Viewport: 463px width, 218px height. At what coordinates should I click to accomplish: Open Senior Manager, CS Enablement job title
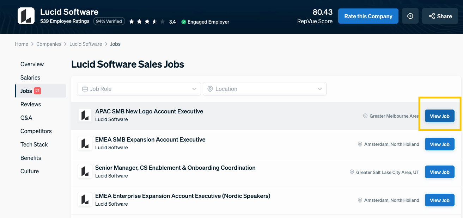pos(175,168)
